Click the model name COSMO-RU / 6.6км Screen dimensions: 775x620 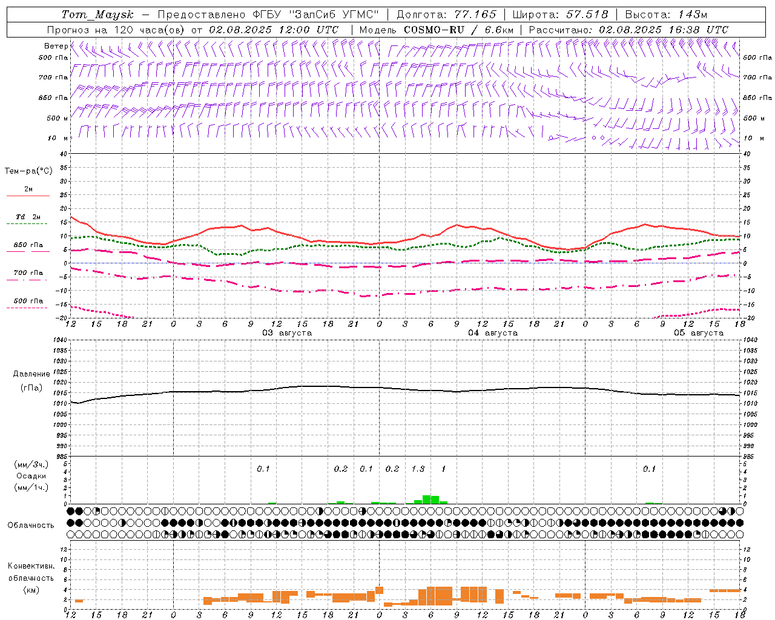tap(458, 30)
